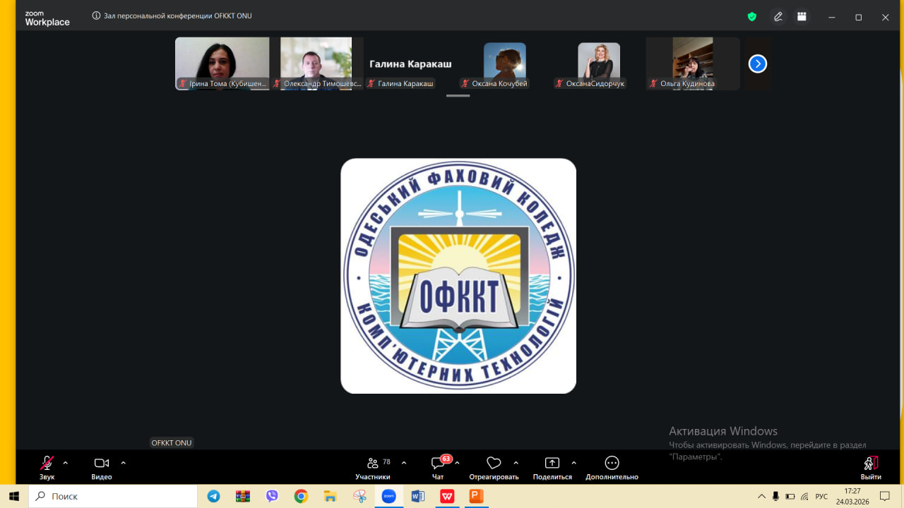
Task: Change the view layout via grid icon
Action: [802, 17]
